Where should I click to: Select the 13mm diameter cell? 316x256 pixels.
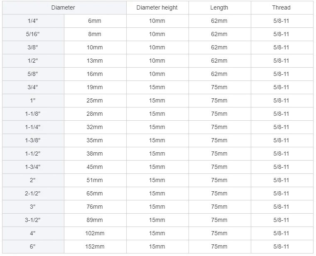pos(95,61)
